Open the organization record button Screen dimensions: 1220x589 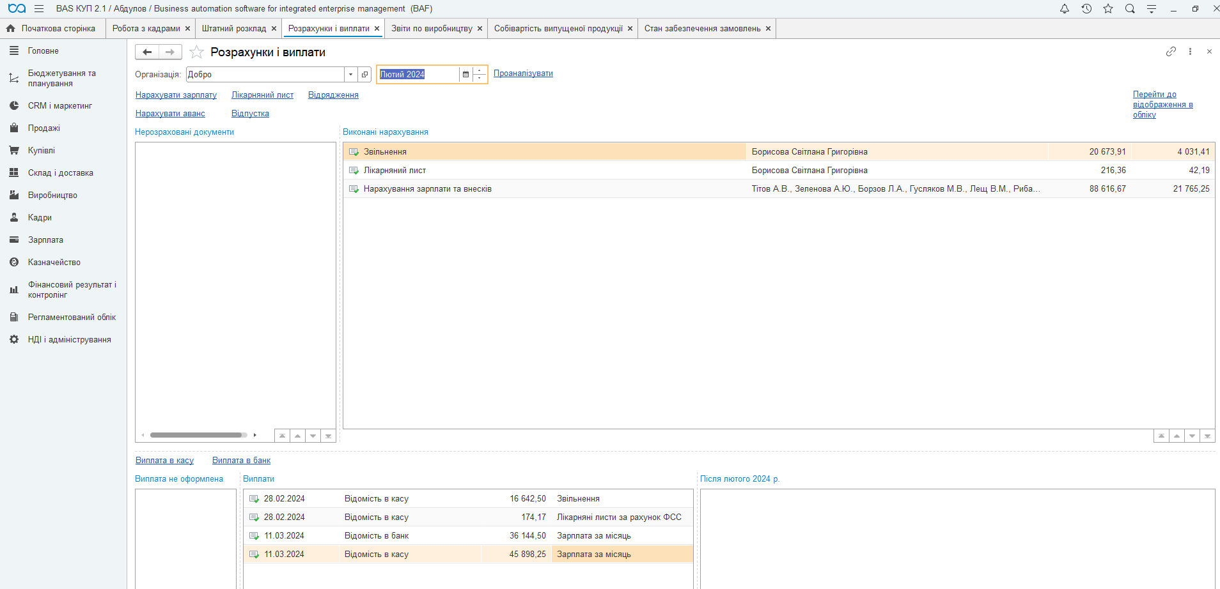click(364, 75)
